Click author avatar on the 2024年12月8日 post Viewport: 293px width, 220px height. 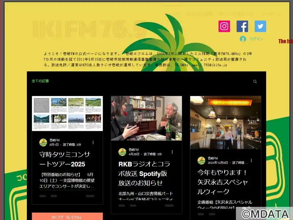(201, 161)
